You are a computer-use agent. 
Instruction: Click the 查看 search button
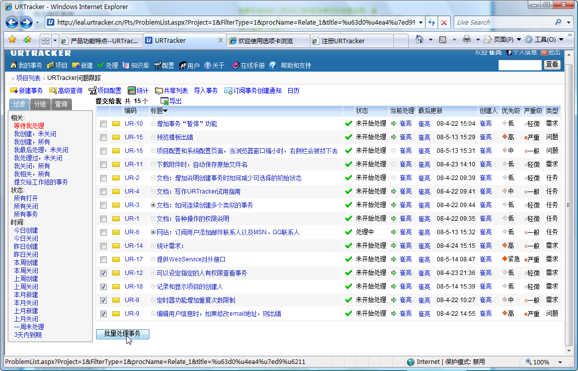[552, 65]
